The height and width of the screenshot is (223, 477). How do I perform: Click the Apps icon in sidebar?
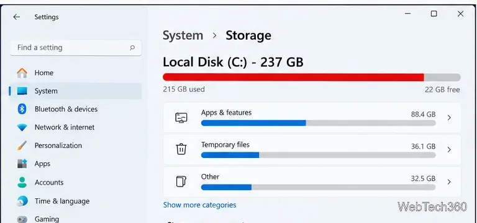(22, 164)
